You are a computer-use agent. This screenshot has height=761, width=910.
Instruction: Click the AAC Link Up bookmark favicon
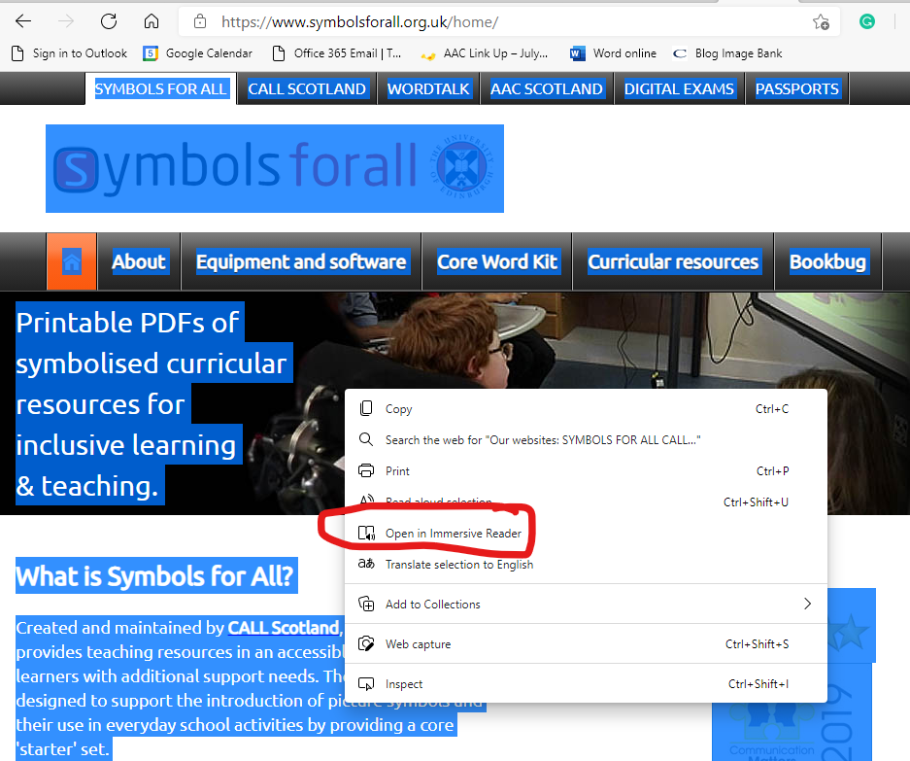coord(428,54)
